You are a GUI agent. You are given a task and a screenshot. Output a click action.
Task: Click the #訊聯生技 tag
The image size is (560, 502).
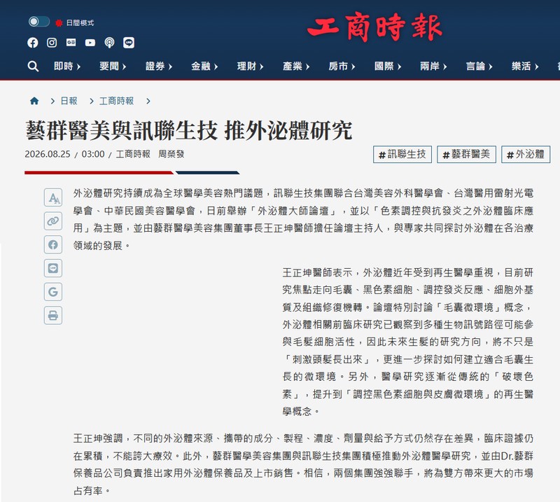(402, 154)
